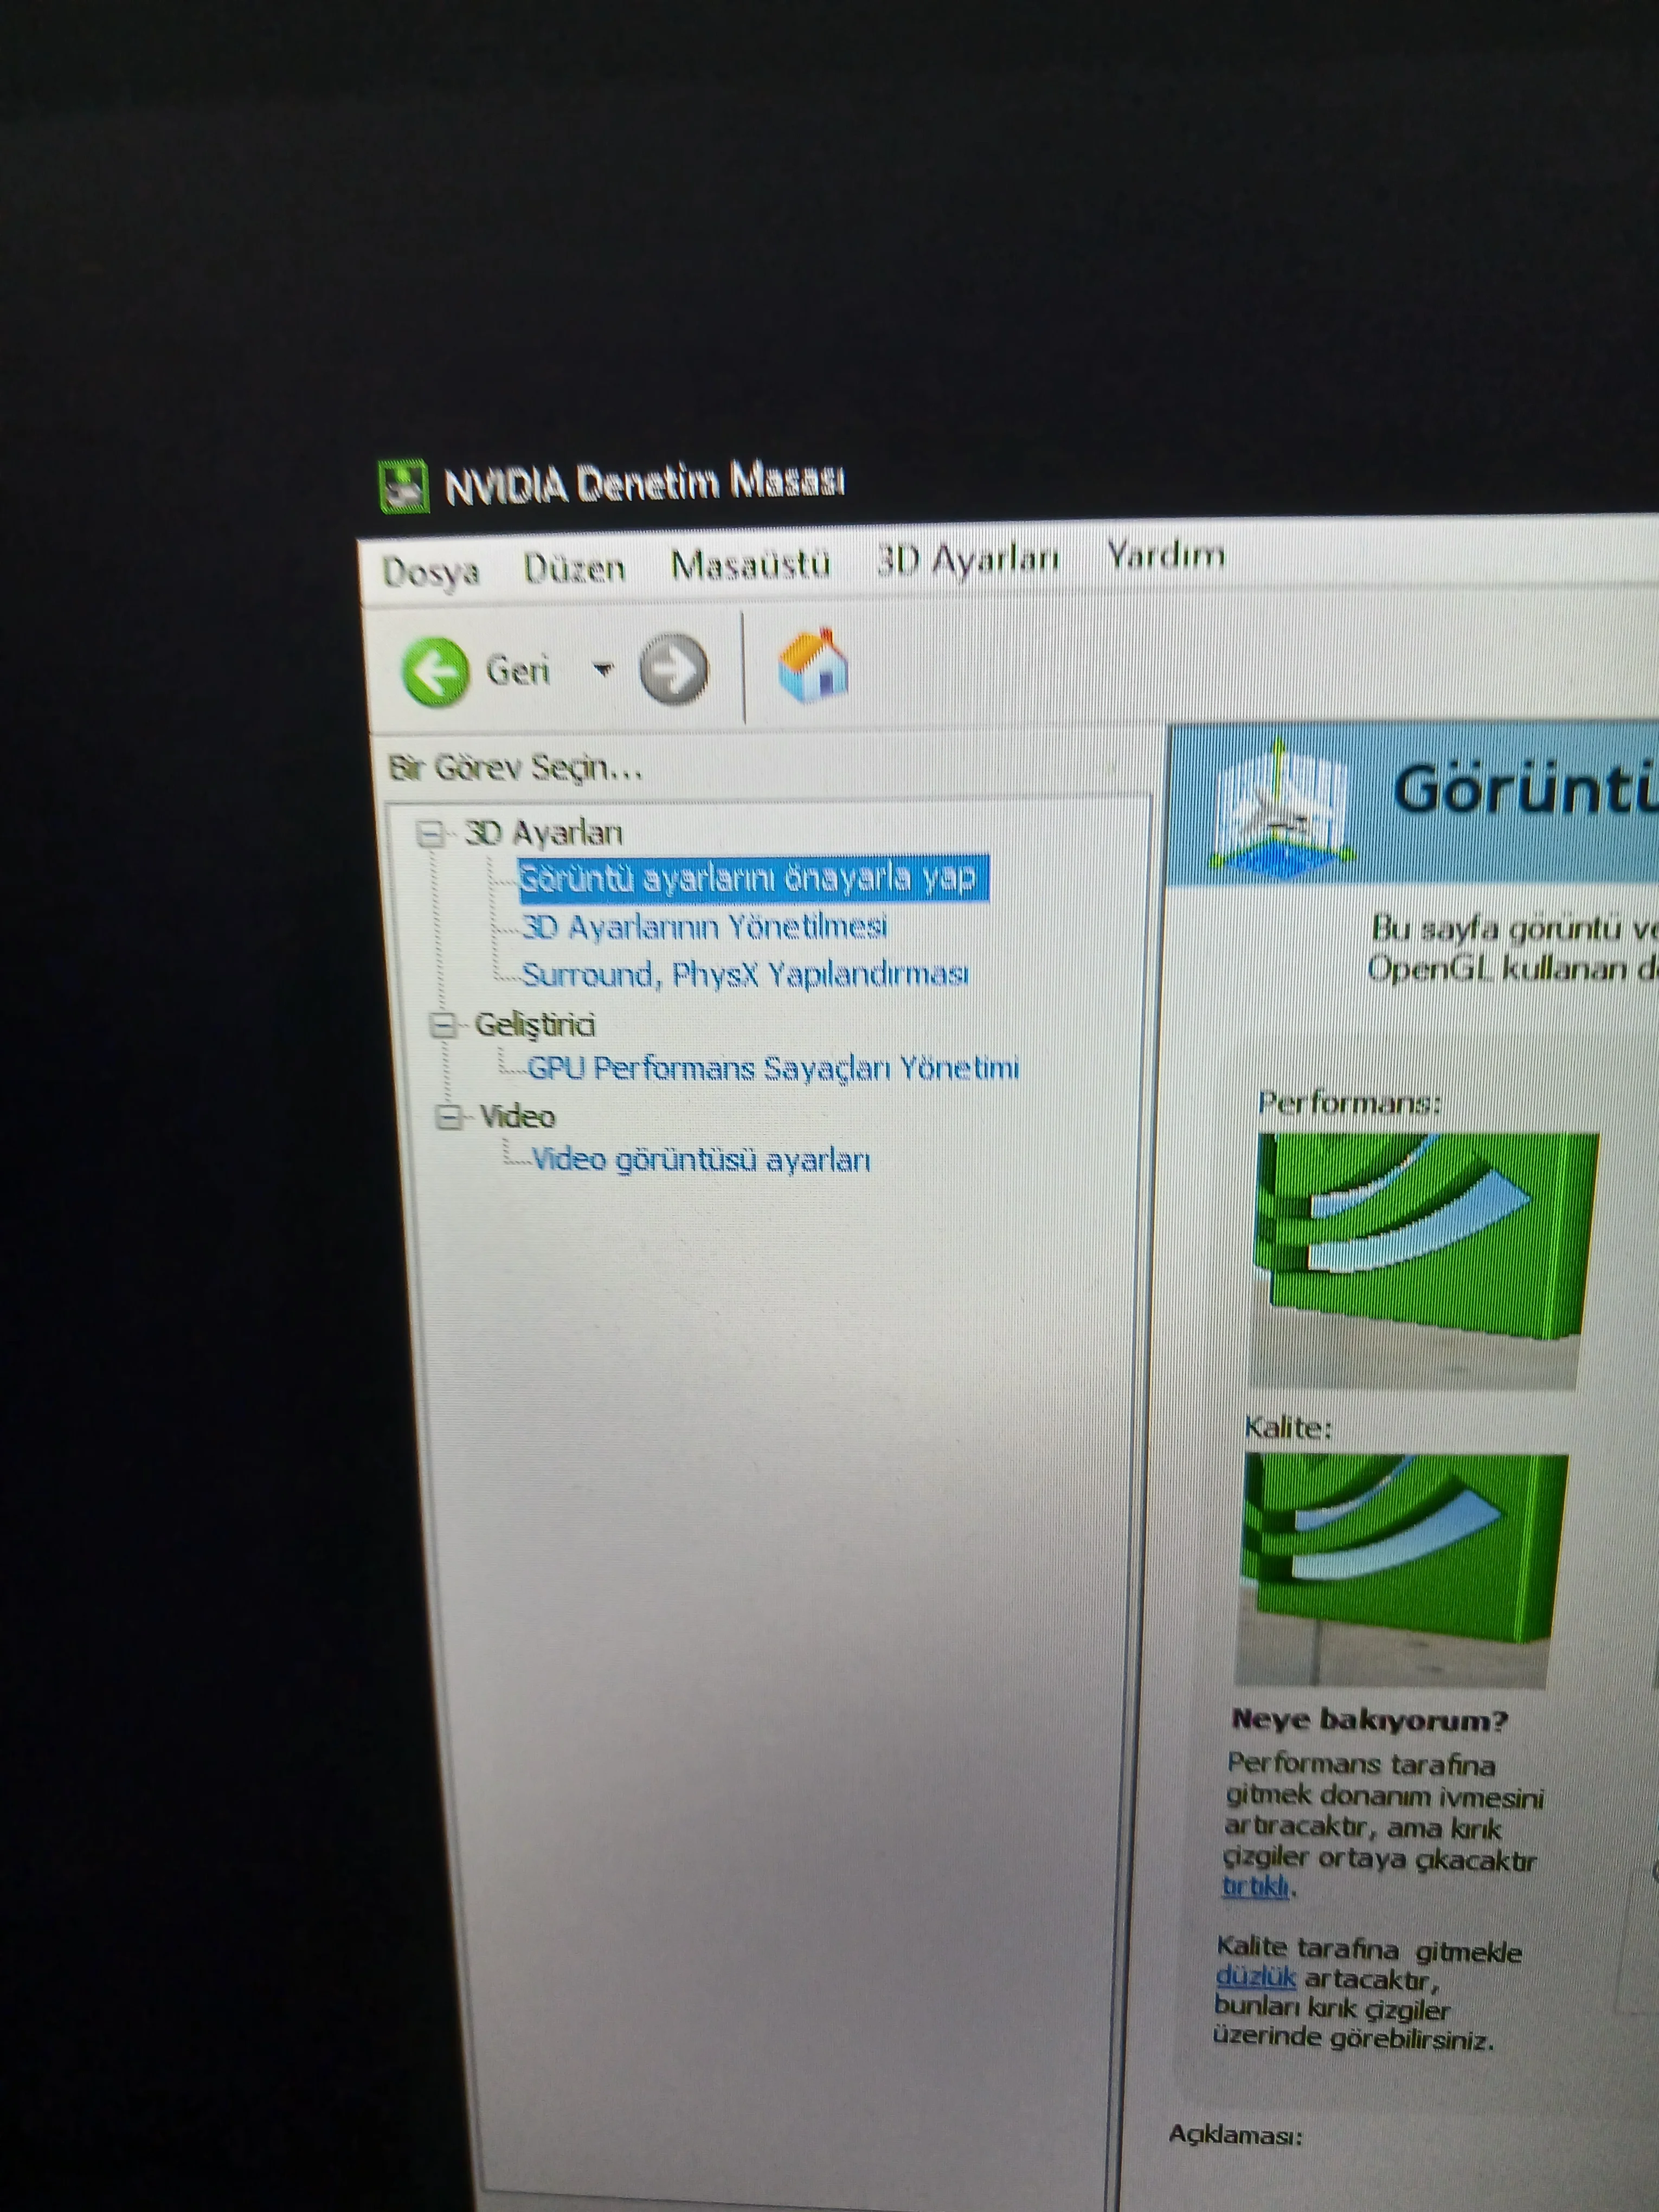Screen dimensions: 1659x2212
Task: Click the gray forward arrow icon
Action: (x=673, y=669)
